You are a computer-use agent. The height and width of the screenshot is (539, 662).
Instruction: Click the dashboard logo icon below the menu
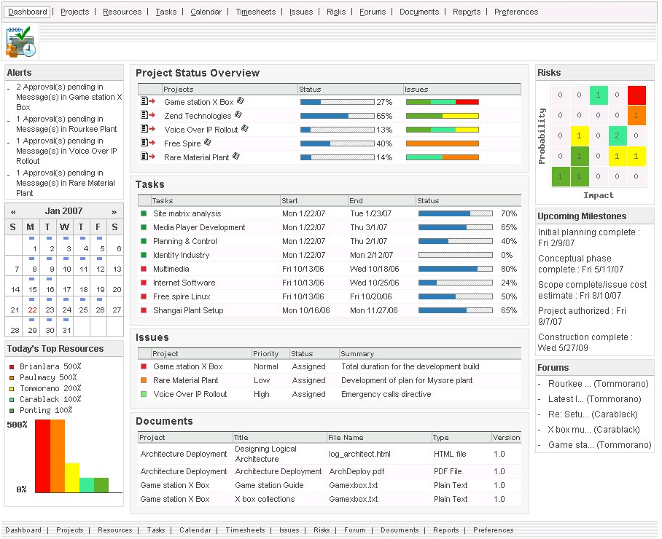click(x=20, y=42)
